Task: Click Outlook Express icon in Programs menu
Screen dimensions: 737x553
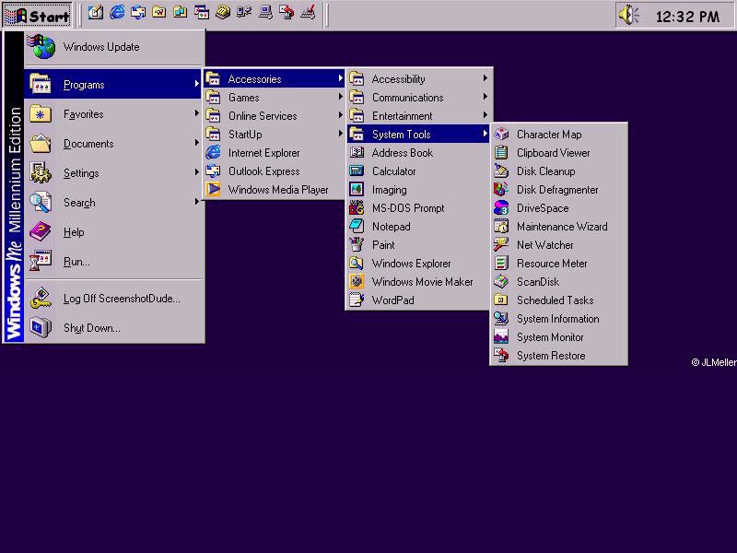Action: pos(214,171)
